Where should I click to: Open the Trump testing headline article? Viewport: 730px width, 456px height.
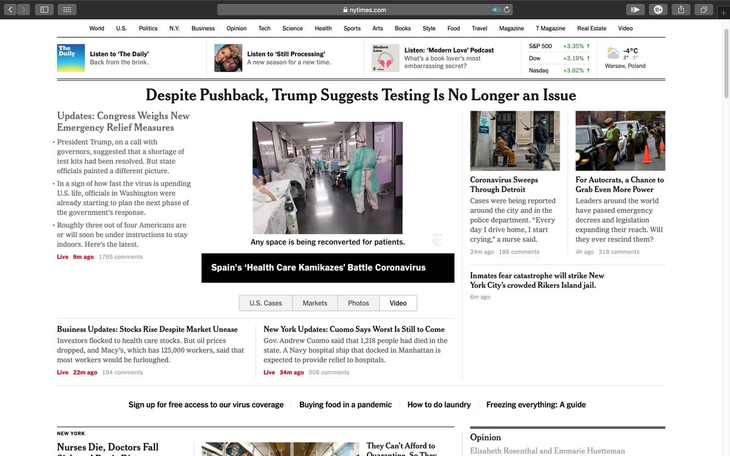[361, 95]
